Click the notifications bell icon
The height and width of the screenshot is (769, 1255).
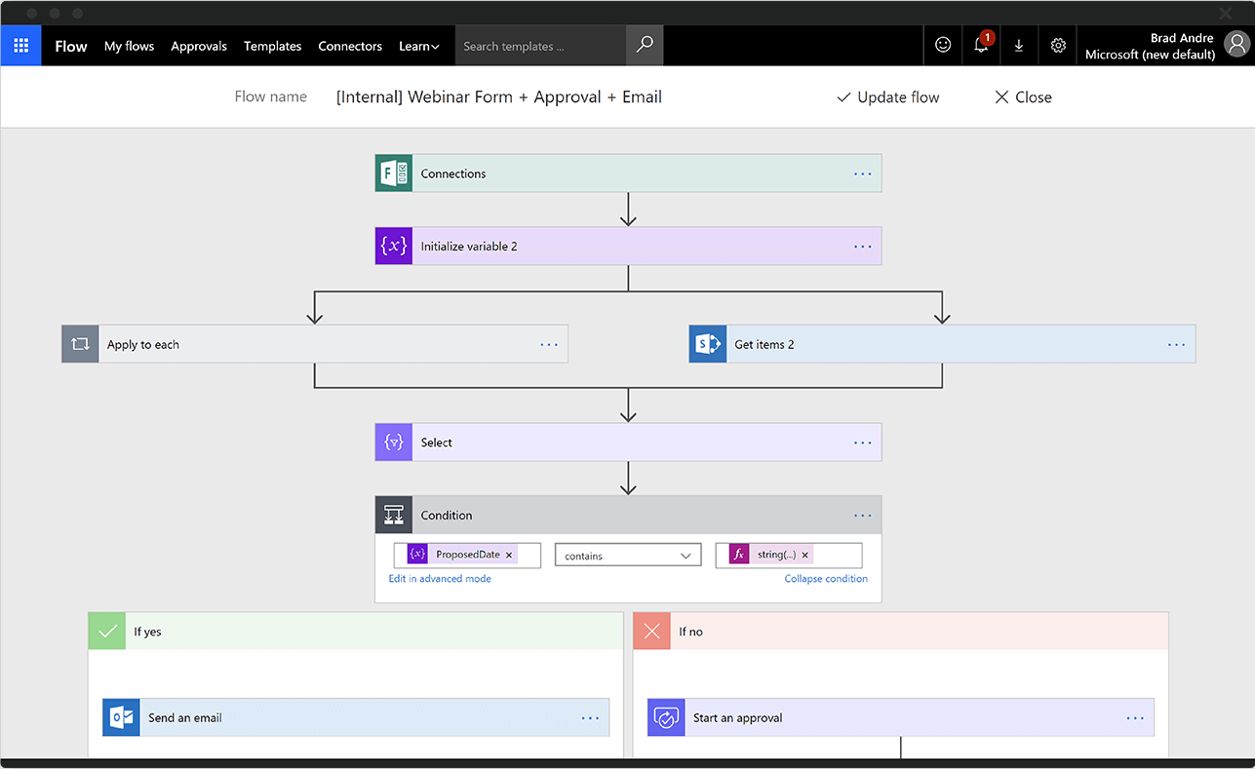[x=981, y=45]
